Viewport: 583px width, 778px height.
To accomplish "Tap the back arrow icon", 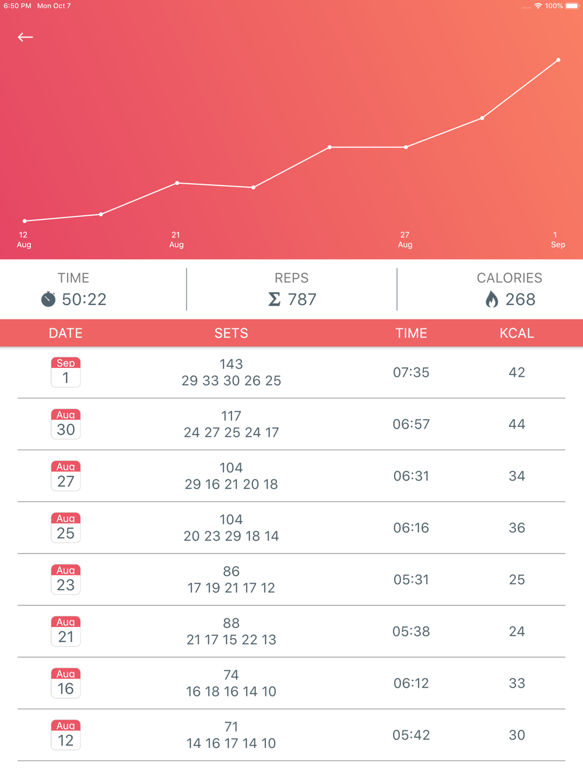I will (25, 37).
